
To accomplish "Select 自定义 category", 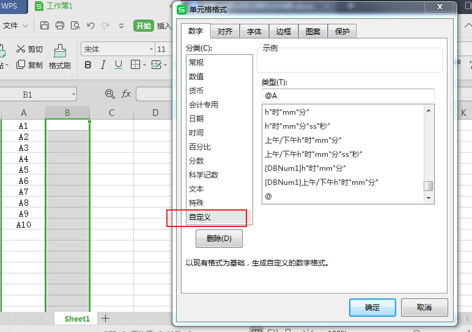I will coord(219,217).
